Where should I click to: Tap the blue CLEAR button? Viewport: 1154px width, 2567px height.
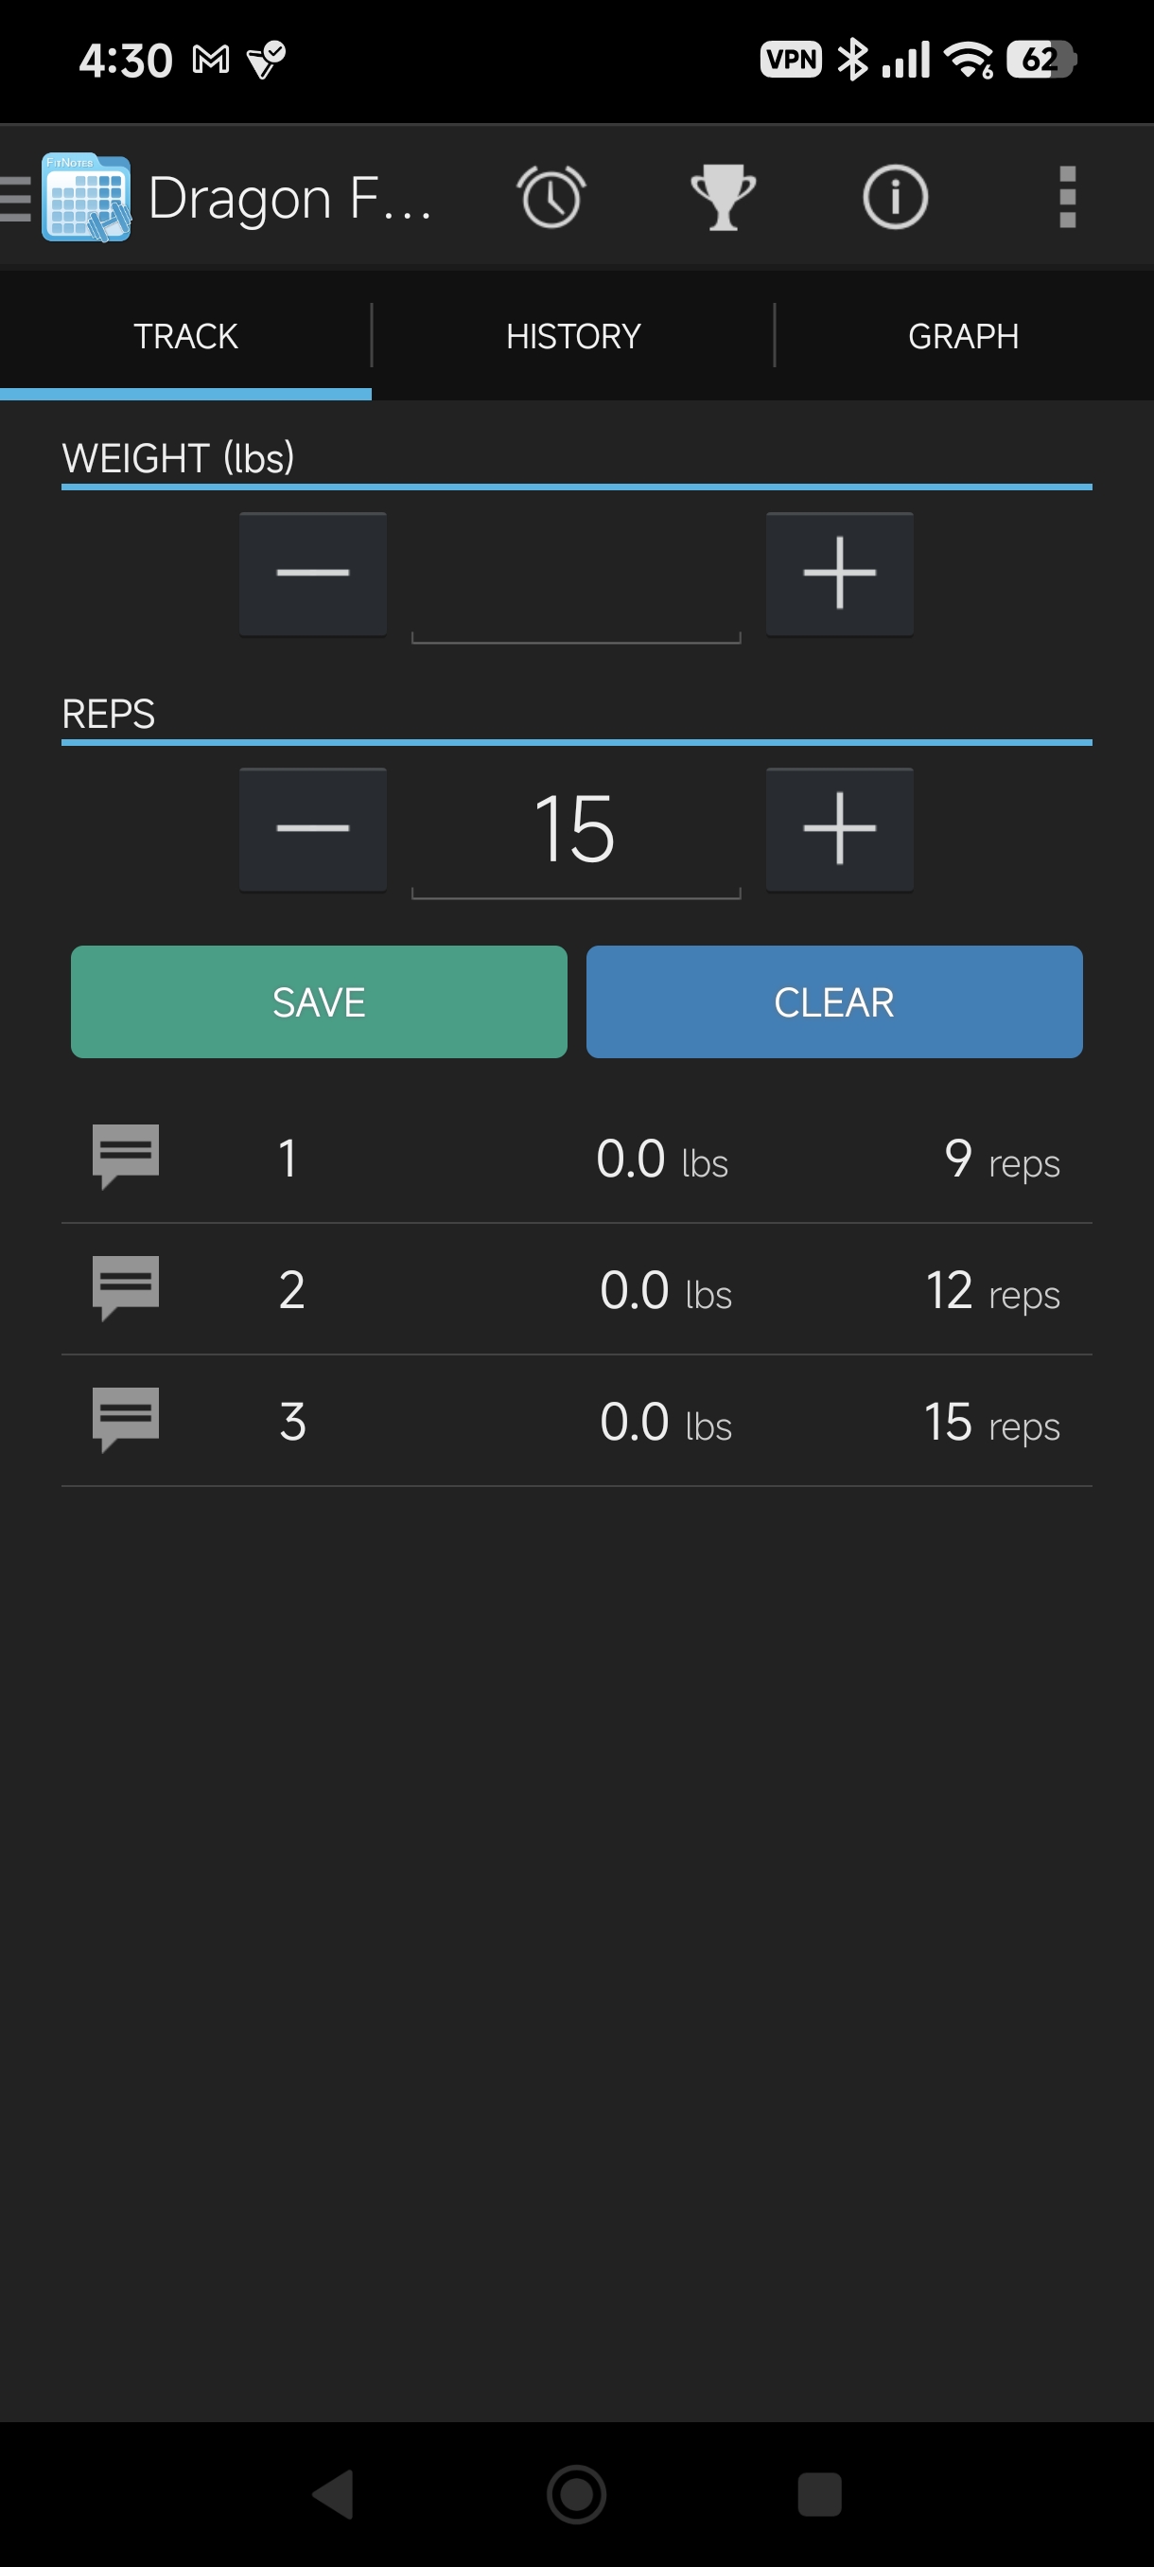(834, 1001)
